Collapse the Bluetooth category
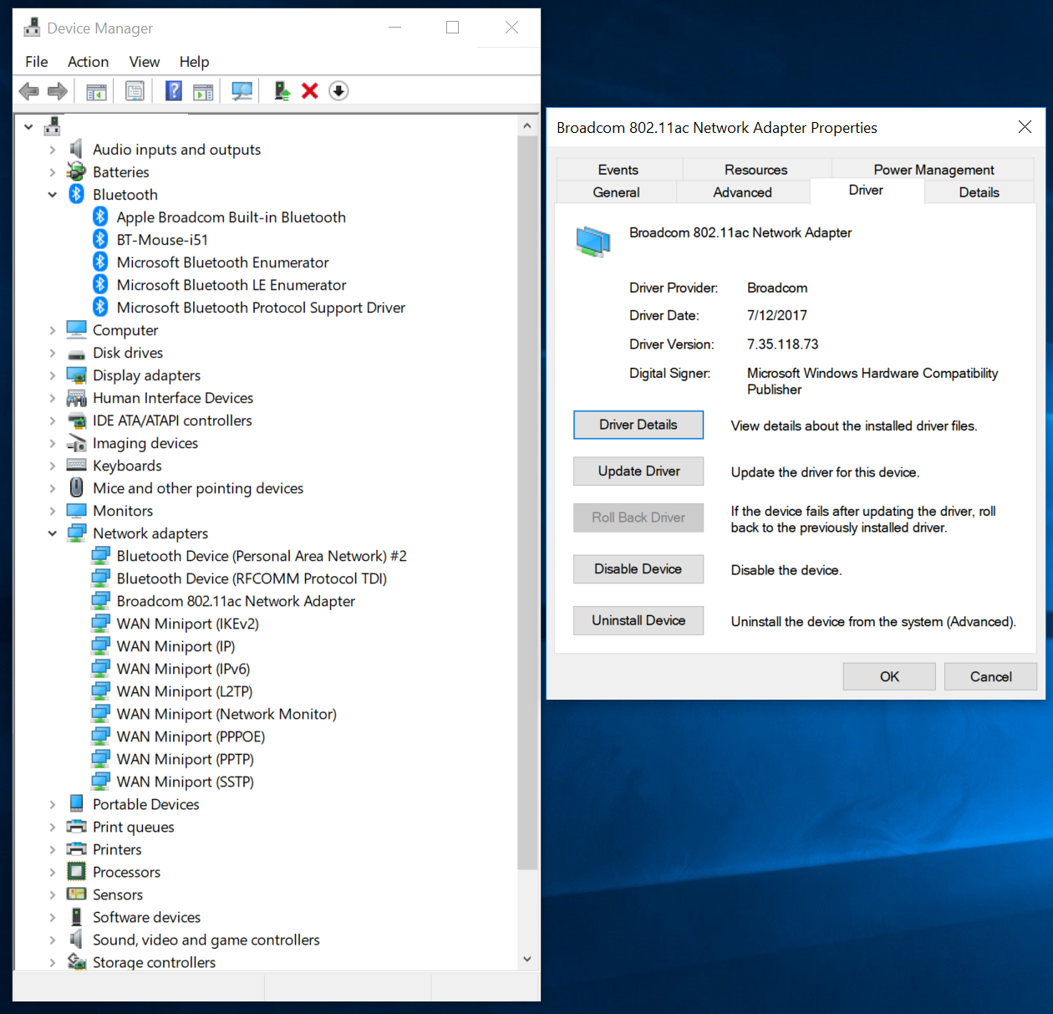Viewport: 1053px width, 1014px height. click(x=53, y=195)
